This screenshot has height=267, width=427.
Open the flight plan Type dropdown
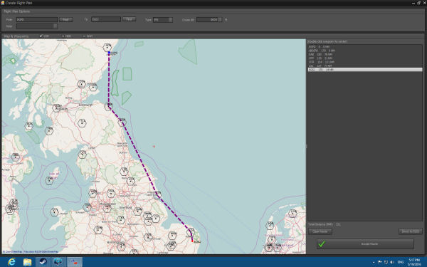[x=163, y=20]
